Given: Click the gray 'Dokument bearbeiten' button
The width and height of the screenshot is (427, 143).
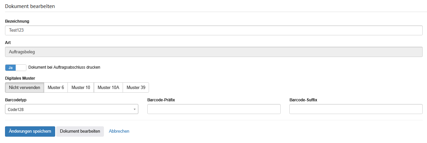Looking at the screenshot, I should (80, 131).
